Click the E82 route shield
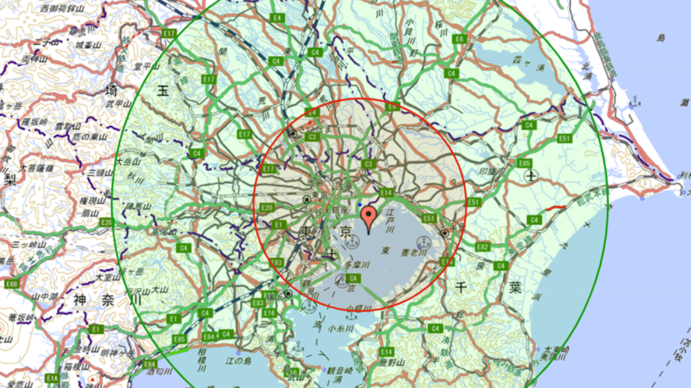 [483, 247]
